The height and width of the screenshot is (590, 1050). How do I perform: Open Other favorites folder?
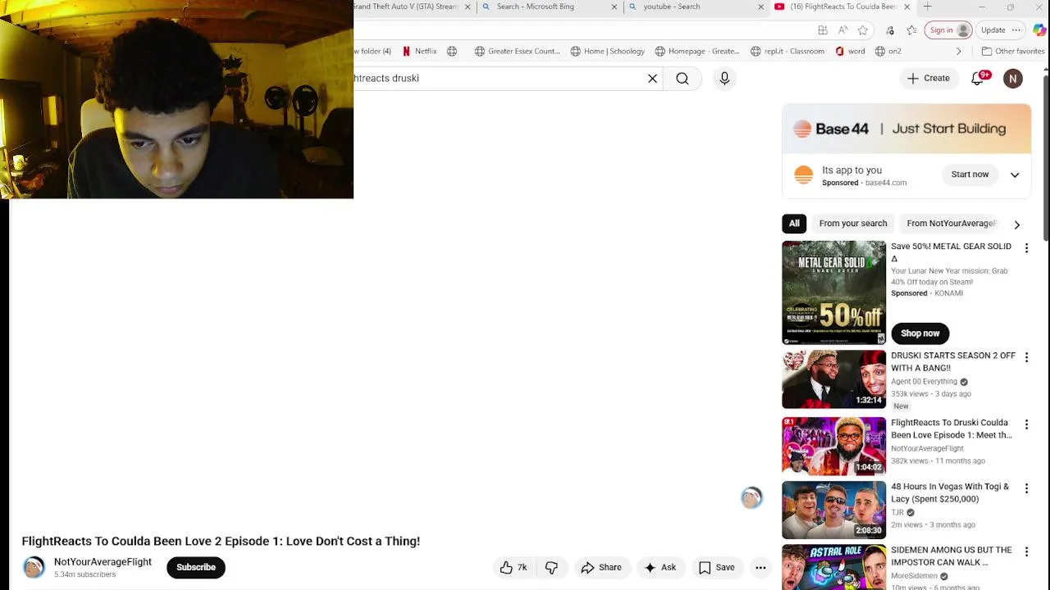pyautogui.click(x=1013, y=51)
